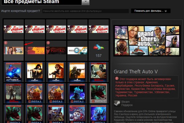The image size is (184, 123).
Task: Select the Anomaly trading card
Action: tap(13, 72)
